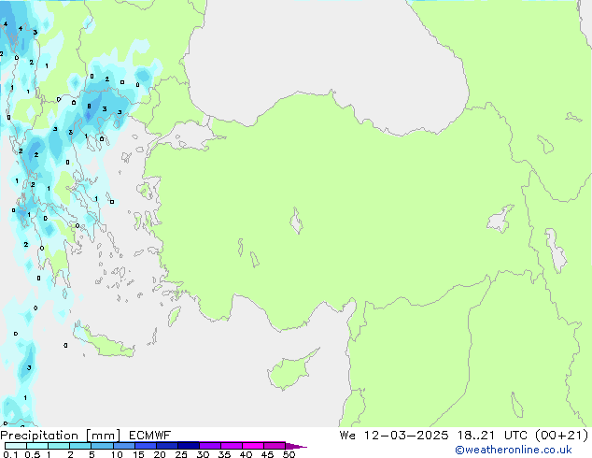Select the 40–45 mm legend swatch
Screen dimensions: 592x458
point(253,446)
